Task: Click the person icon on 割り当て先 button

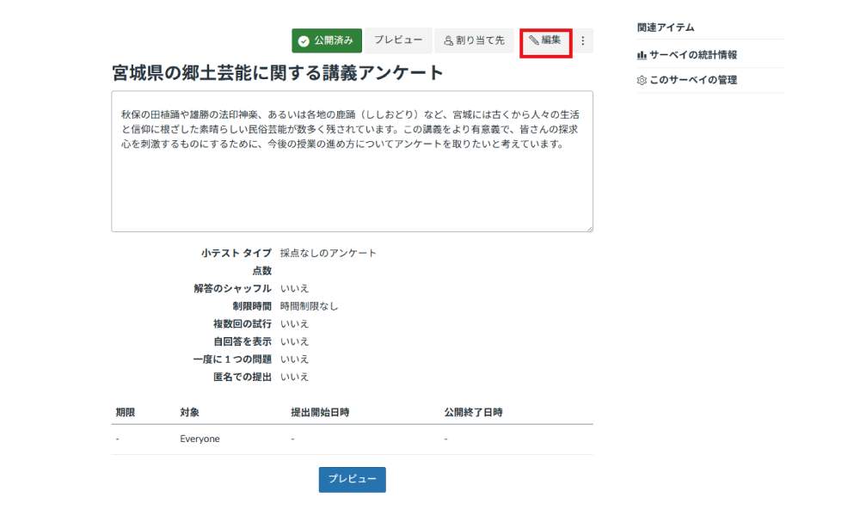Action: point(448,40)
